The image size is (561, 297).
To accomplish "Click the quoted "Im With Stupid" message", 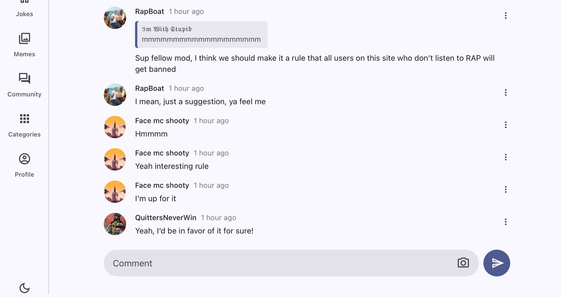I will click(x=201, y=34).
